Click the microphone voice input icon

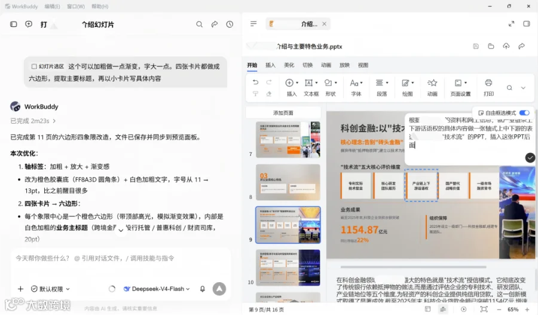click(x=203, y=289)
